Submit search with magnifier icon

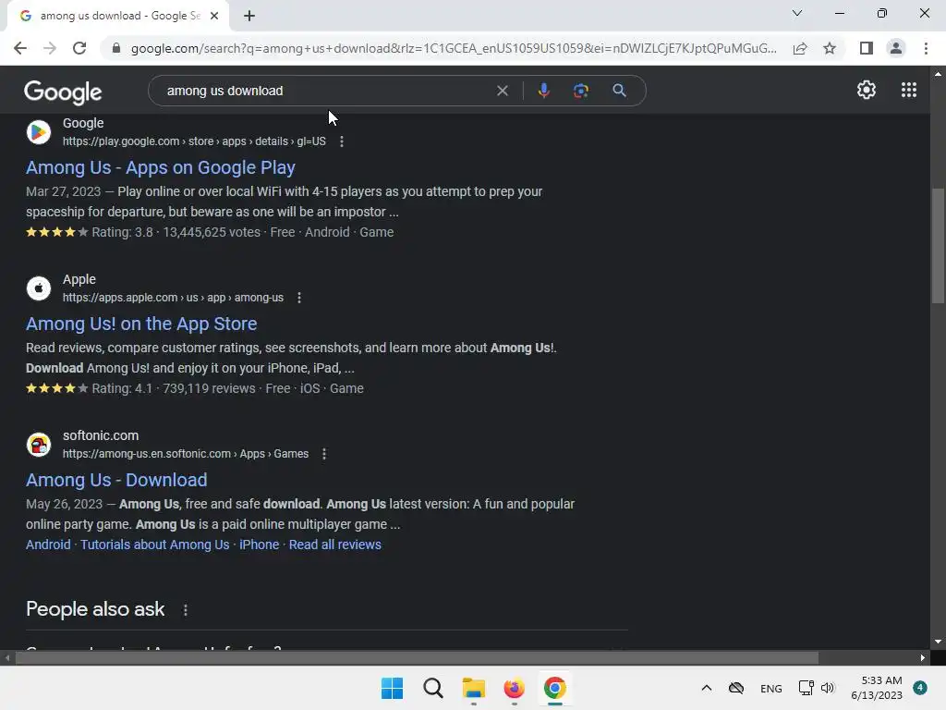619,91
